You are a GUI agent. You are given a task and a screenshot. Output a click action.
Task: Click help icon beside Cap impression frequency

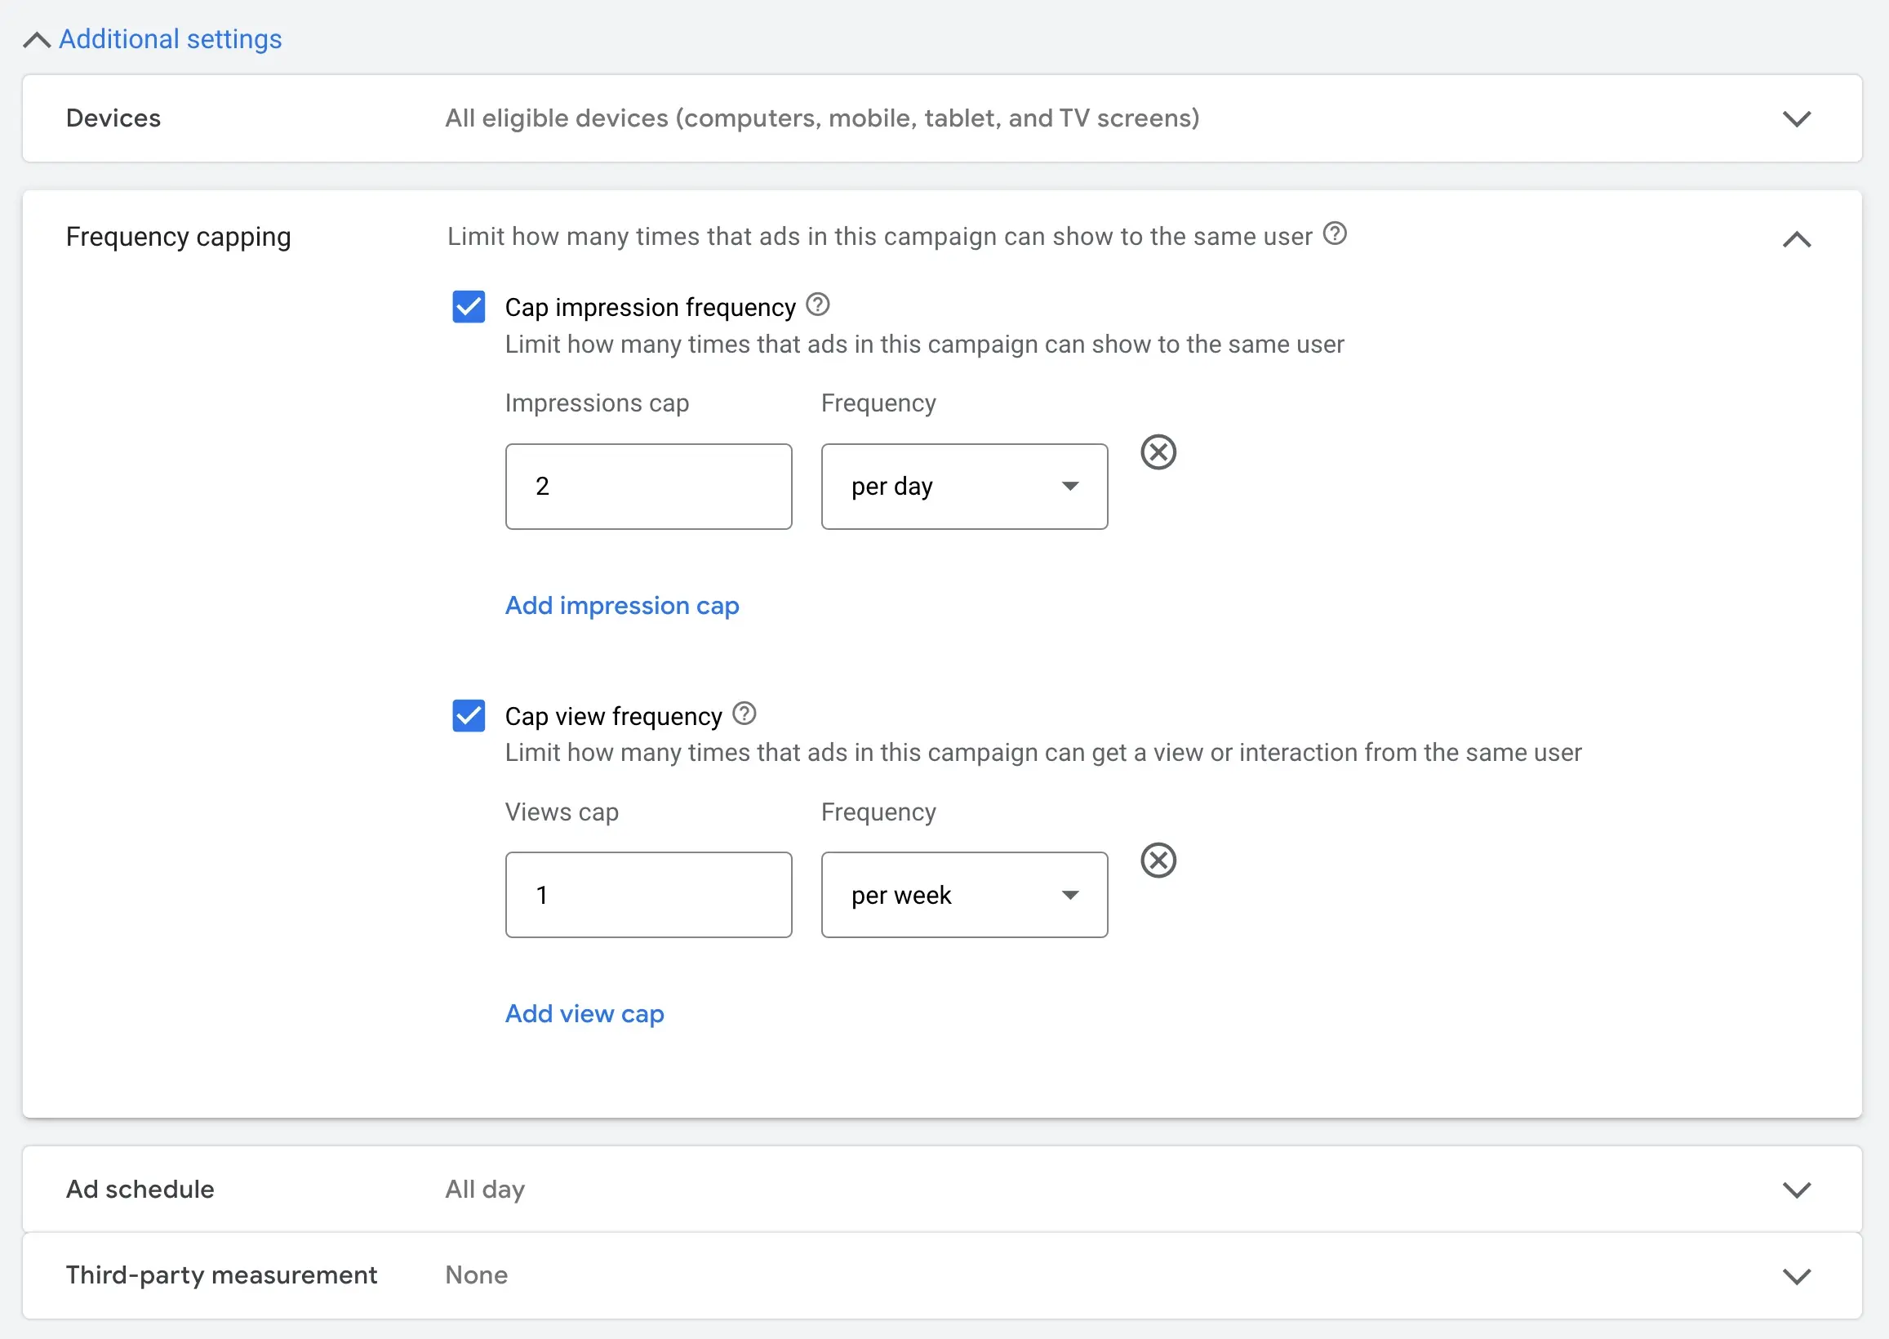(817, 305)
